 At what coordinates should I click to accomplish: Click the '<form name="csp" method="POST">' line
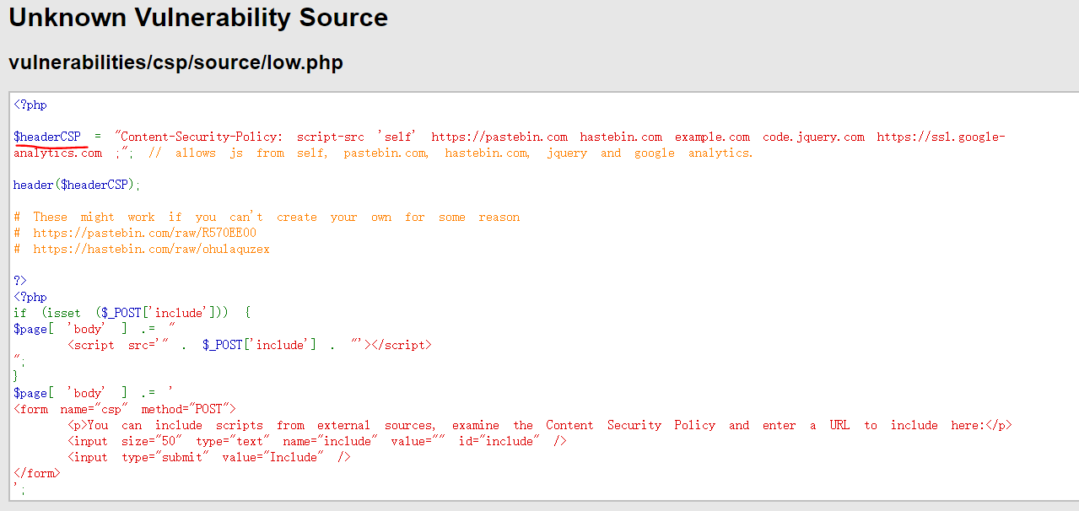click(125, 409)
